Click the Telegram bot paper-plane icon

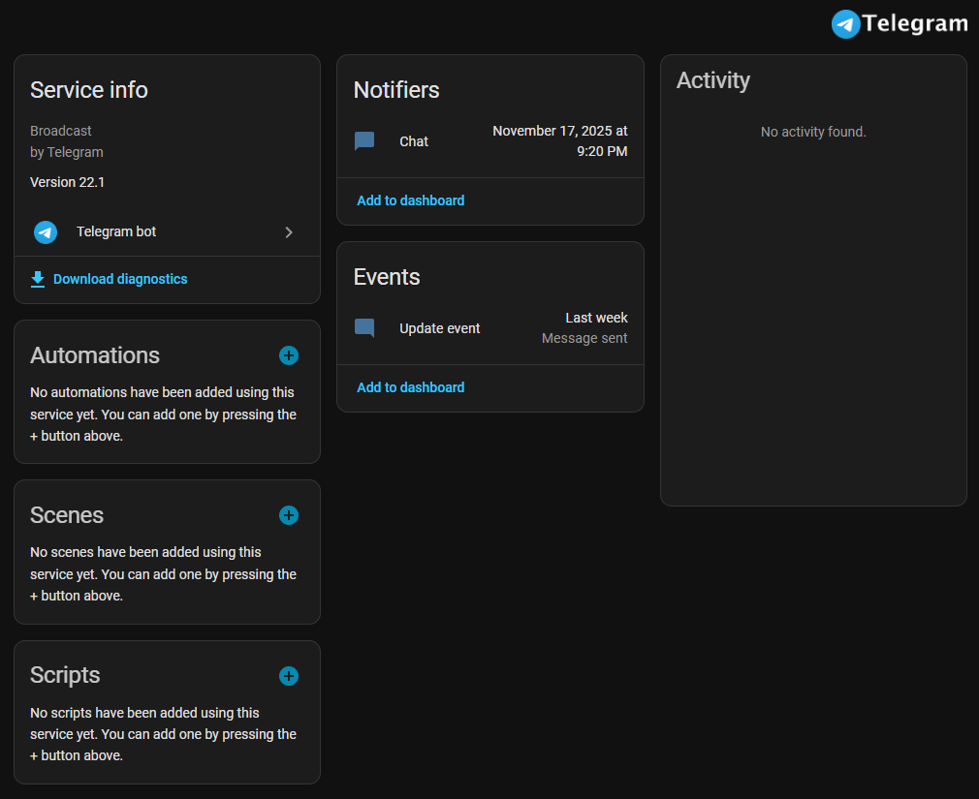(46, 232)
